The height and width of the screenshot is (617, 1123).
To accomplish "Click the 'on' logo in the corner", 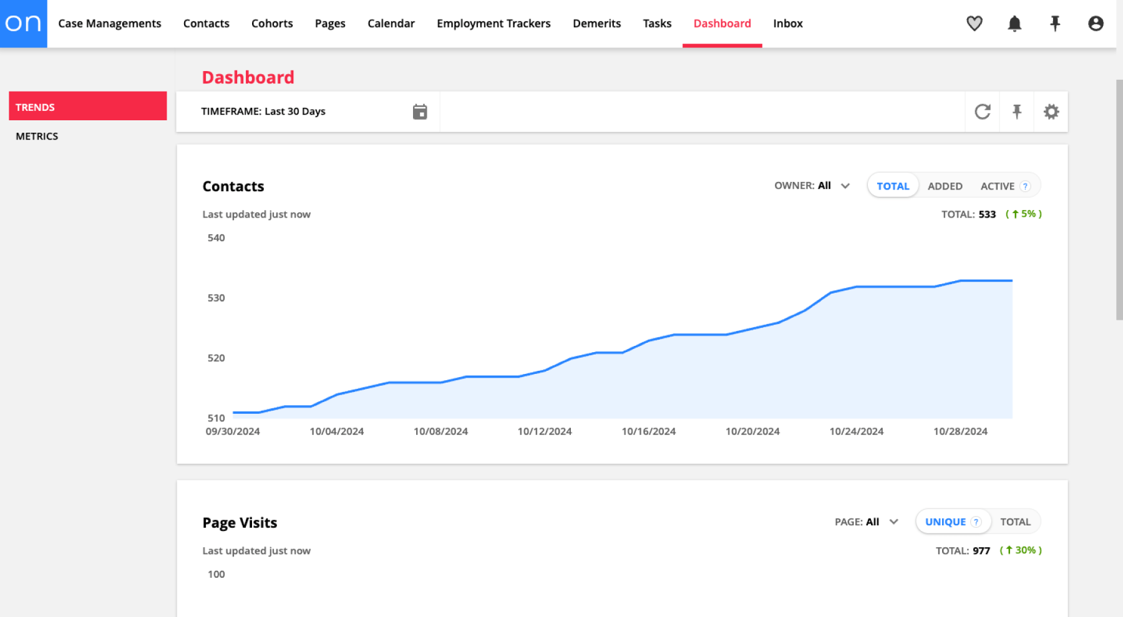I will 23,23.
